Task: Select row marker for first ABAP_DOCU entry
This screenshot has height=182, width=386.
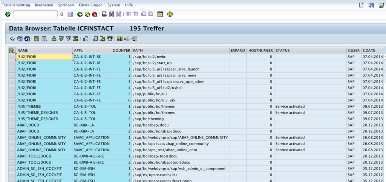Action: [12, 125]
